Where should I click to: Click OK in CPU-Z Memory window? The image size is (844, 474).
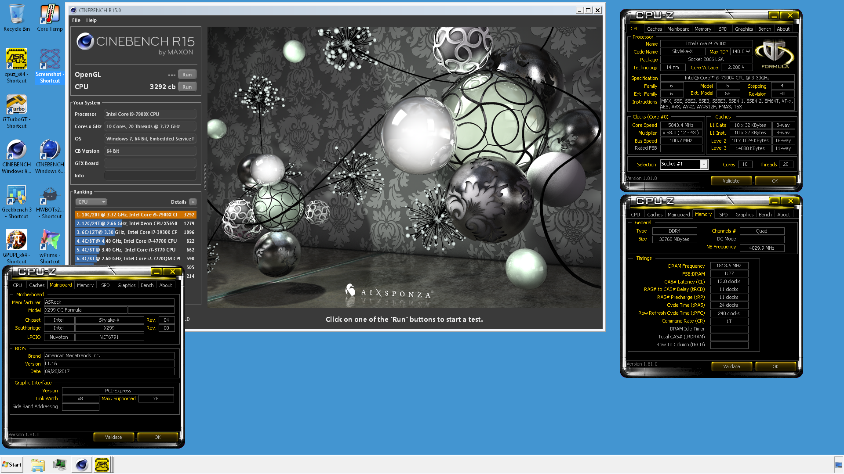click(x=775, y=366)
